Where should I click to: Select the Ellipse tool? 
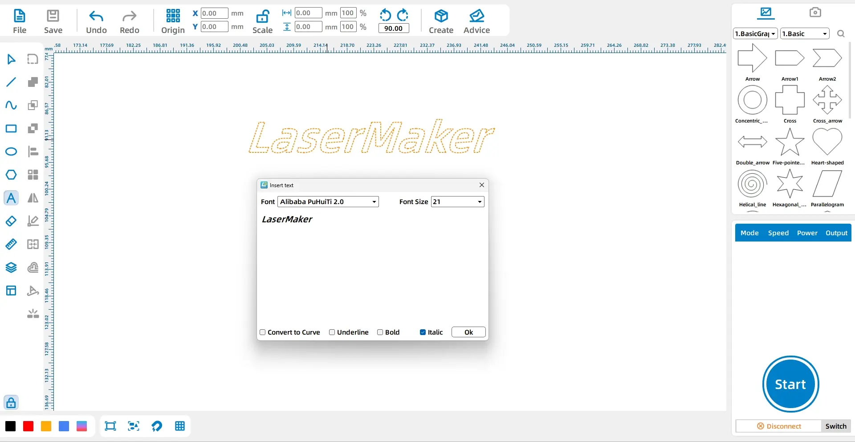(11, 151)
